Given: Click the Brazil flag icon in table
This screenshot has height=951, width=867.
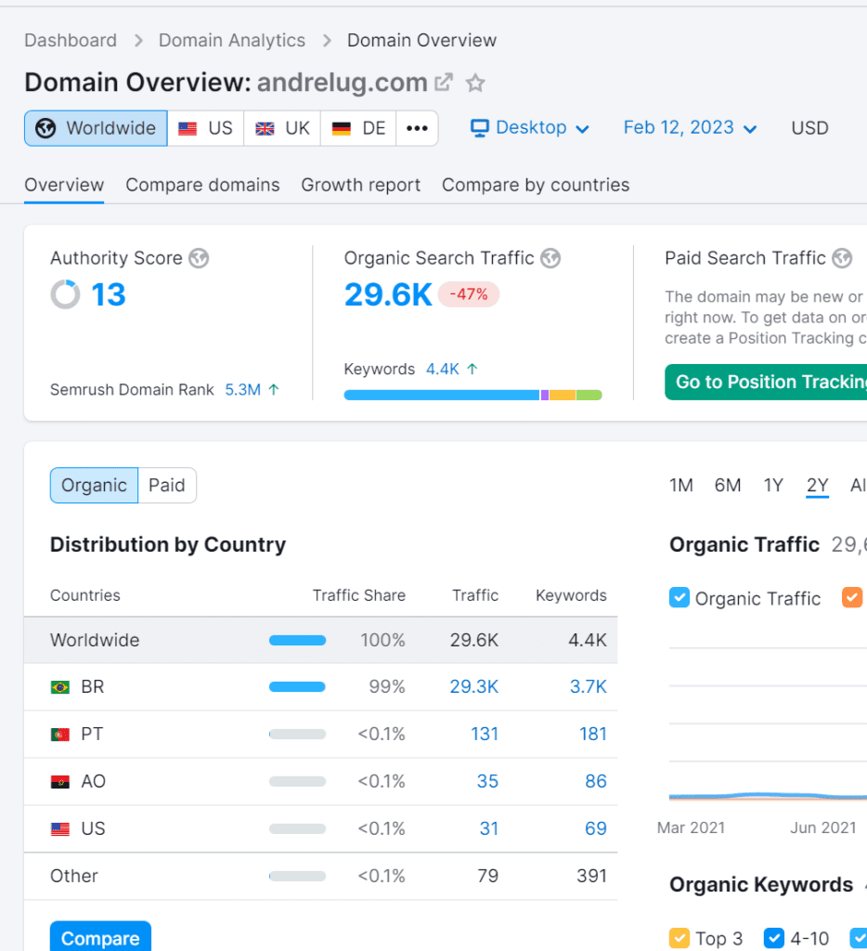Looking at the screenshot, I should (60, 687).
